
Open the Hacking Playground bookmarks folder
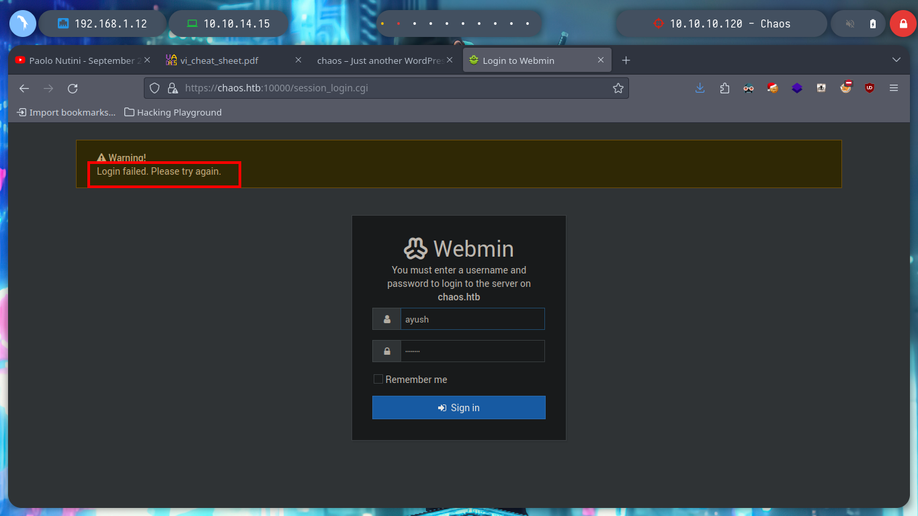[x=173, y=112]
